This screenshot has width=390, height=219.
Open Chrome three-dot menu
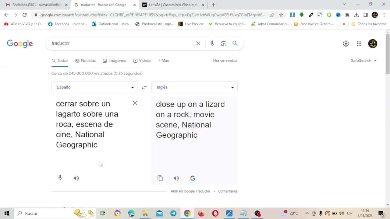click(x=384, y=15)
